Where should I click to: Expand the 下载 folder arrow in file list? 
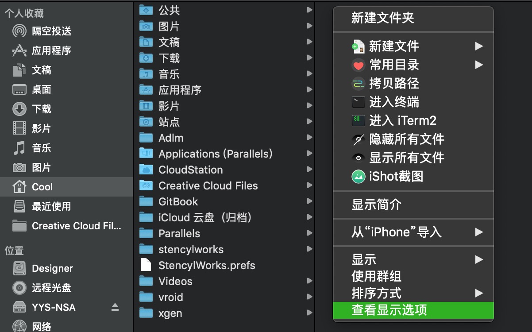(x=309, y=58)
